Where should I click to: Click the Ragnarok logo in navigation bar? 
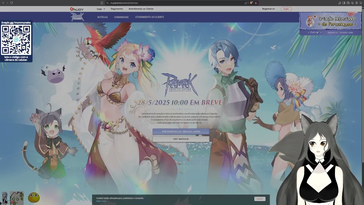click(x=77, y=17)
